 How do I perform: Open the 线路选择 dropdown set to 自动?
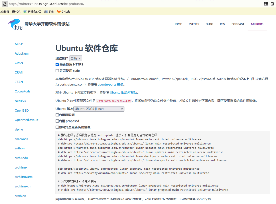[x=75, y=58]
